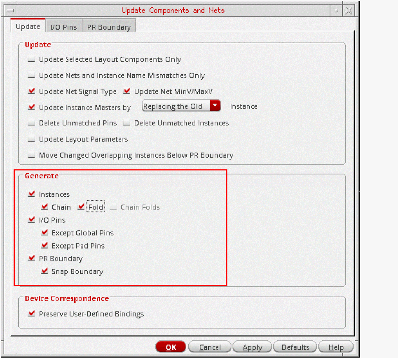Disable the Chain checkbox under Instances
The width and height of the screenshot is (398, 358).
(x=44, y=207)
